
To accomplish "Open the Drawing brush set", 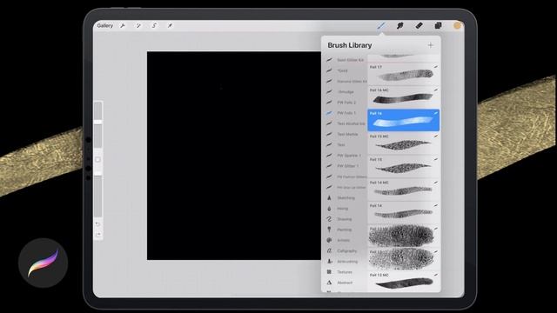I will point(346,219).
